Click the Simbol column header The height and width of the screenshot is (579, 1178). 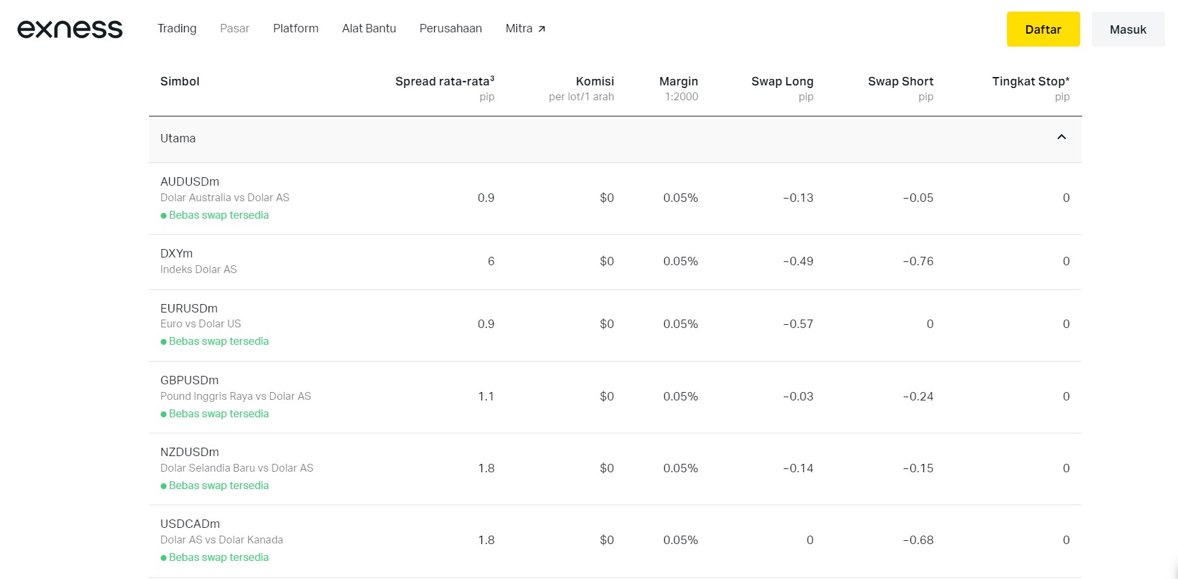[x=179, y=82]
